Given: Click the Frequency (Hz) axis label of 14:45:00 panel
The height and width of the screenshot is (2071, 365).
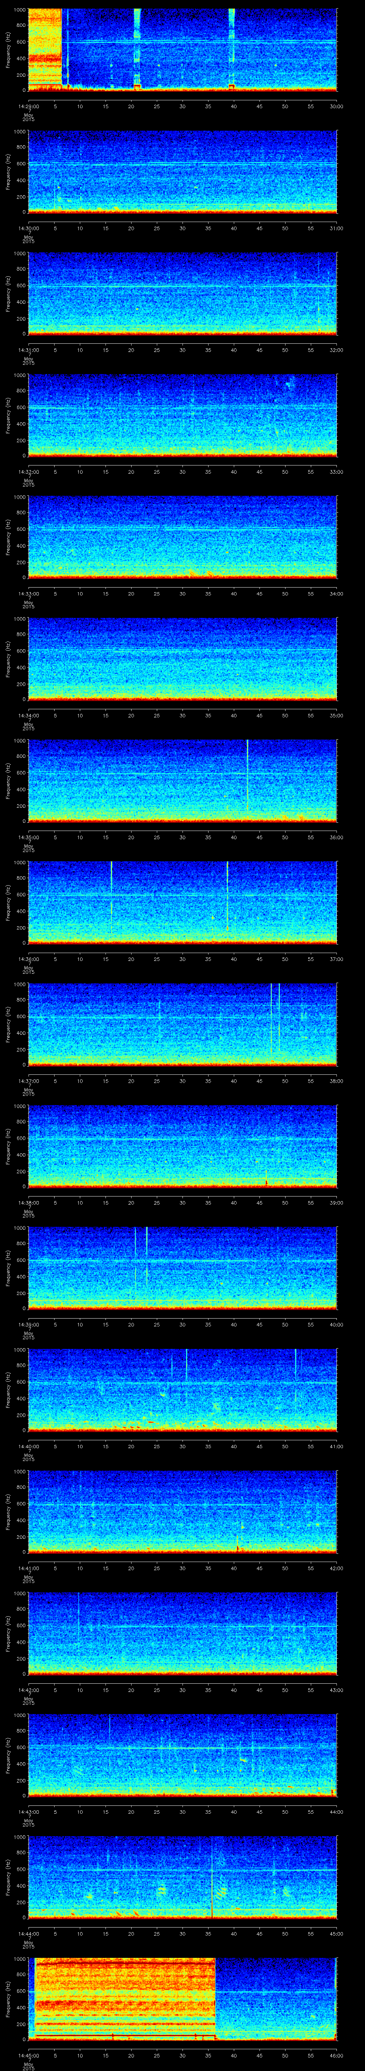Looking at the screenshot, I should [x=9, y=1999].
